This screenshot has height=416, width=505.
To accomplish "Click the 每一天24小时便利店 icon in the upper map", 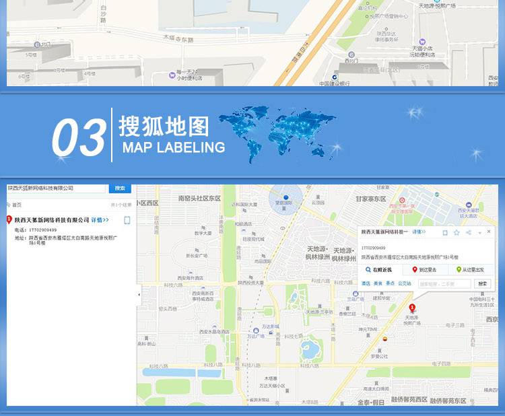I will click(172, 75).
